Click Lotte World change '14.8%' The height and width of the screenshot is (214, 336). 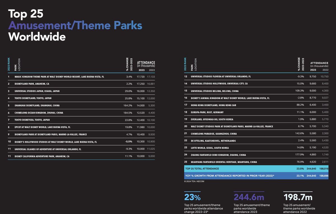click(301, 148)
